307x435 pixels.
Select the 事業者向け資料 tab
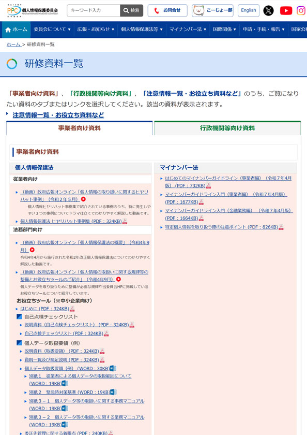(x=80, y=128)
